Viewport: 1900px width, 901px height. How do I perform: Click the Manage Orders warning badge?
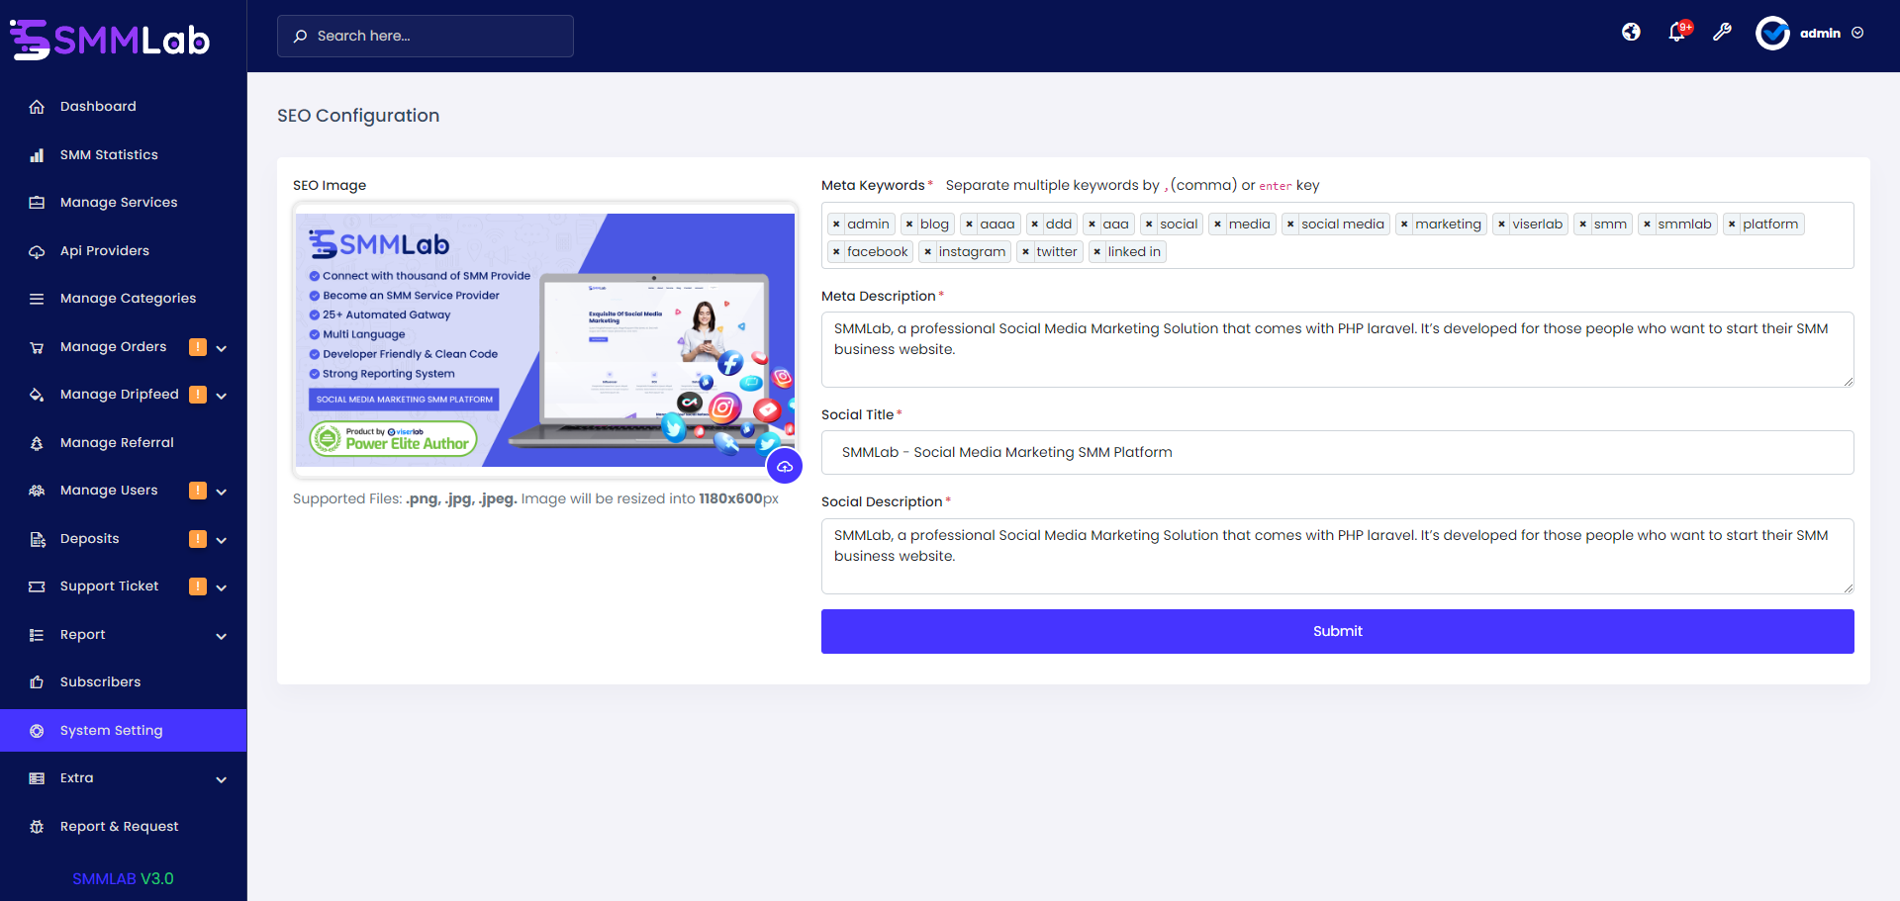(x=198, y=347)
